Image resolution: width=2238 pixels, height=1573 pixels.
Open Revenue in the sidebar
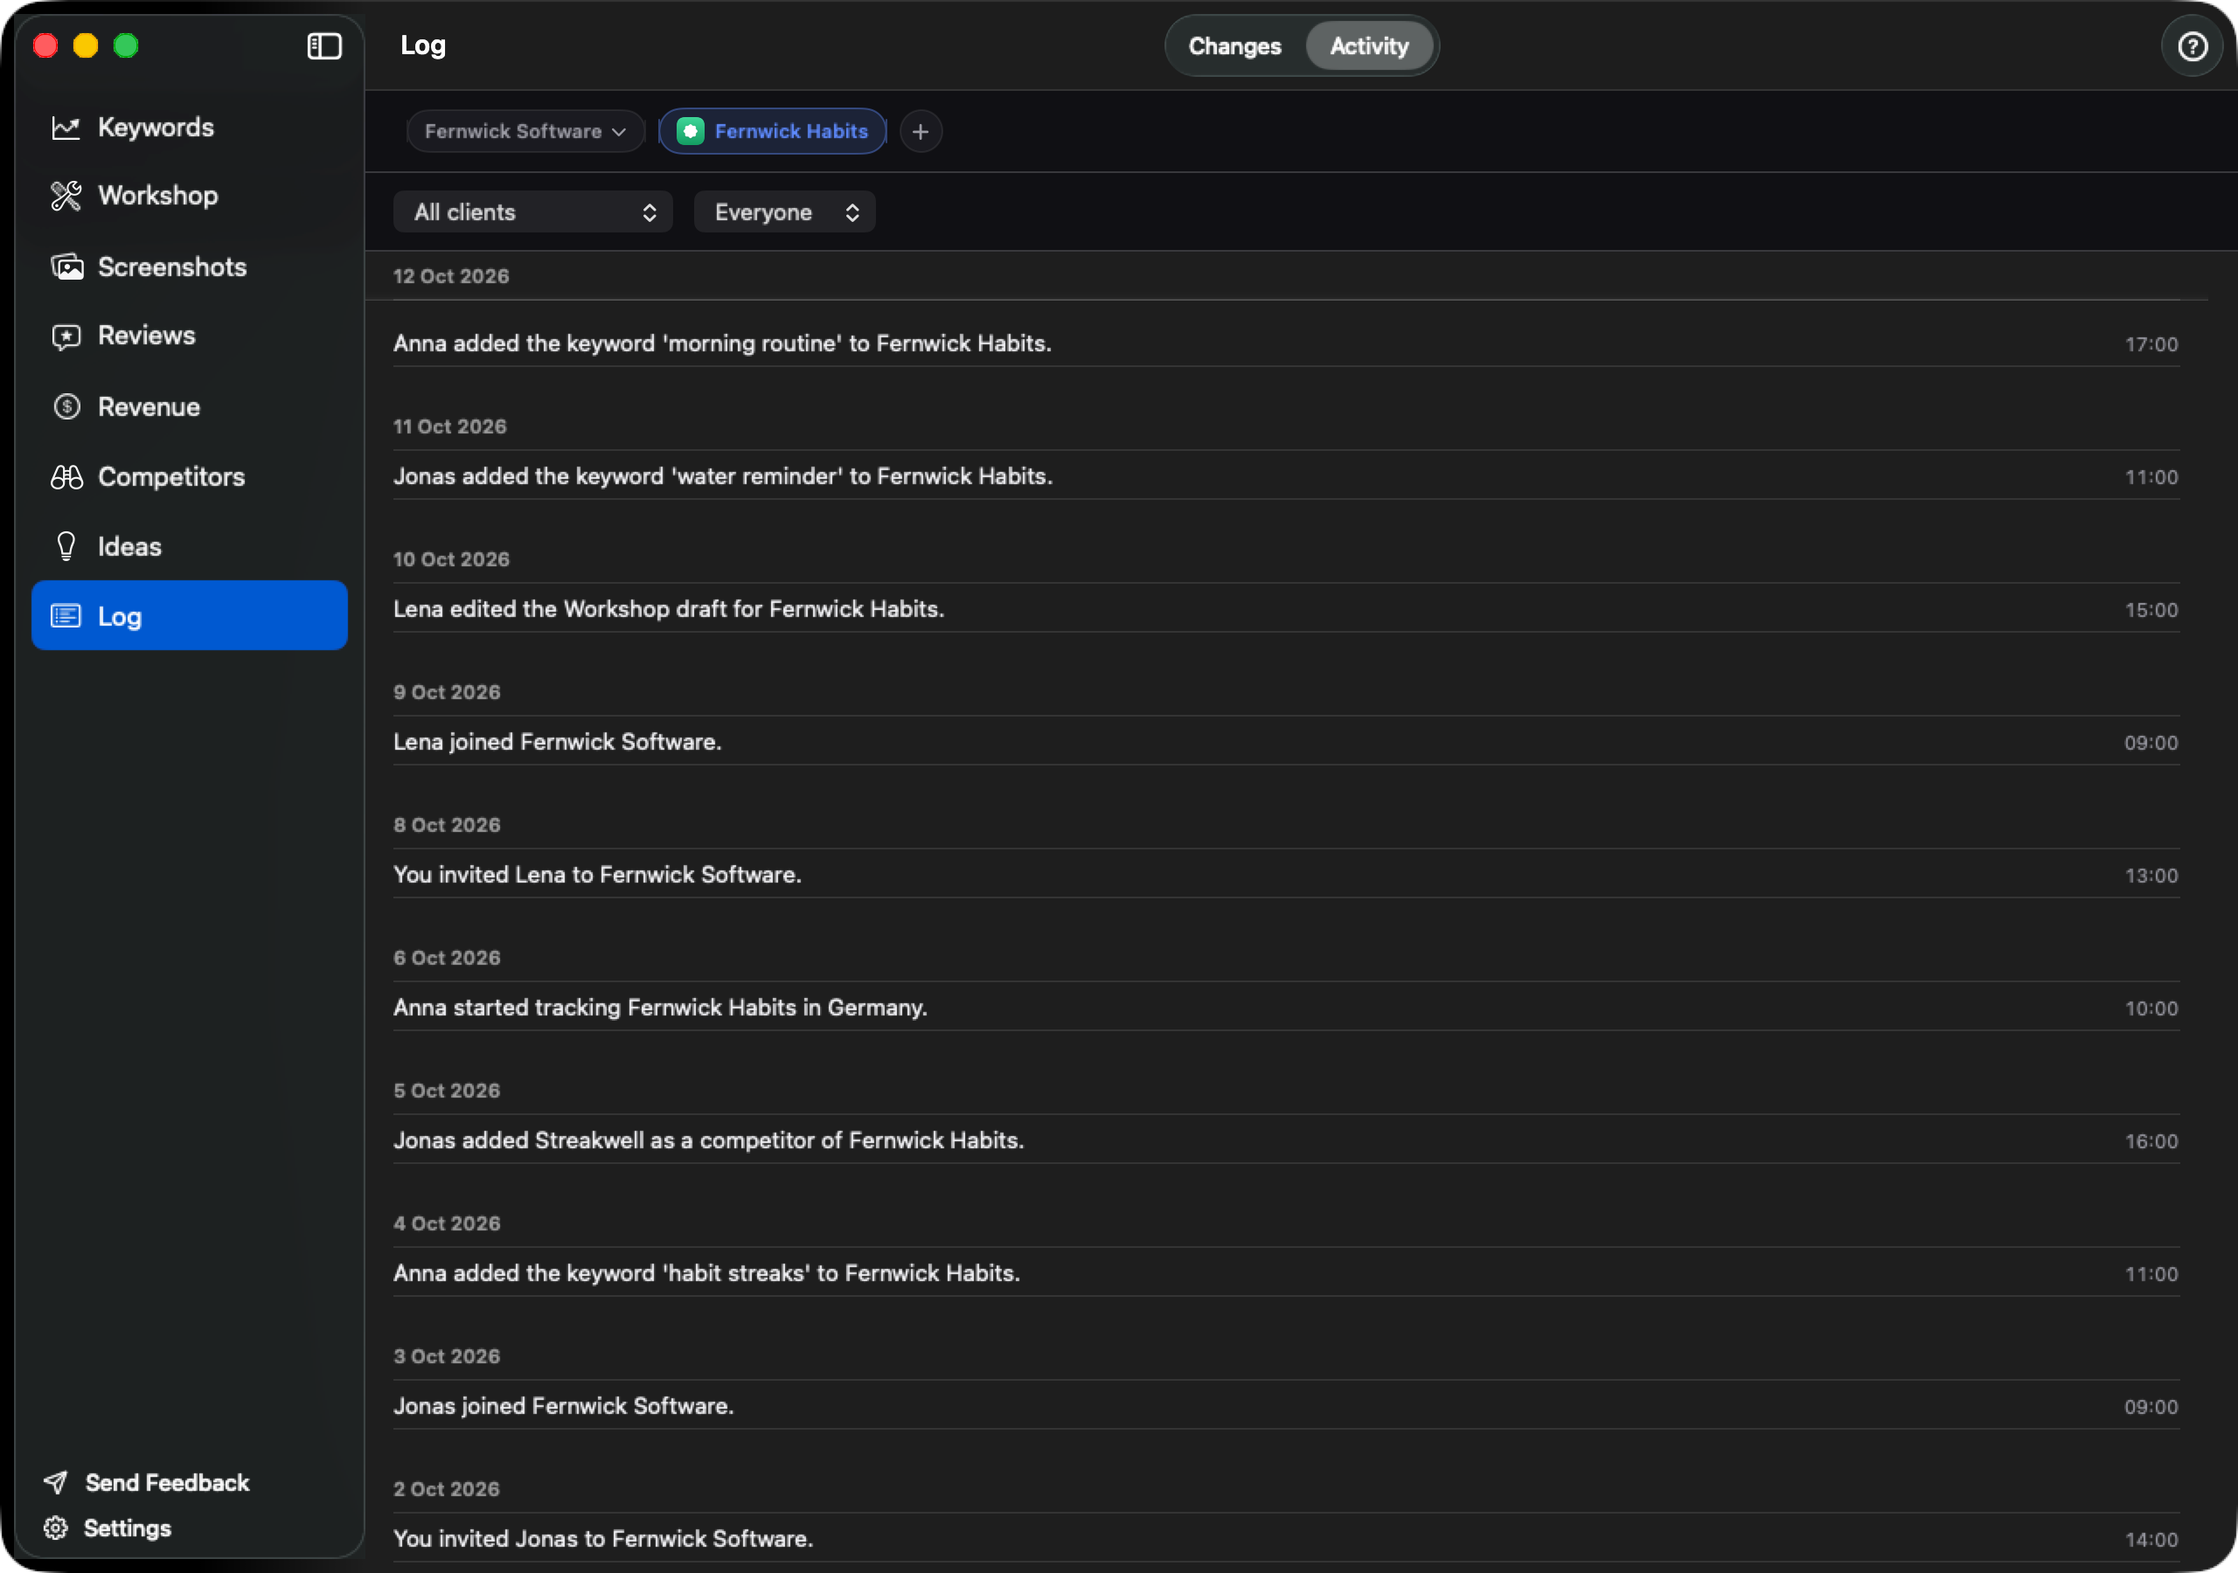189,406
